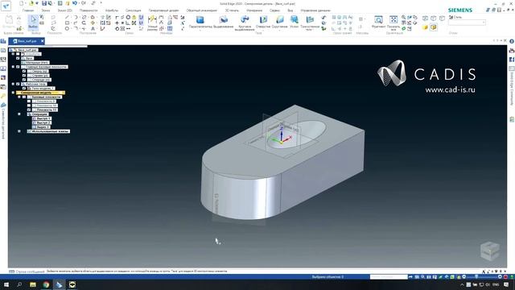Select the Отверстие hole tool

263,23
